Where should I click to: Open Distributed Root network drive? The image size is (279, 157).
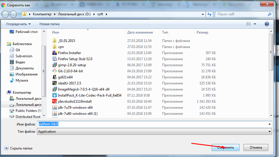click(25, 117)
